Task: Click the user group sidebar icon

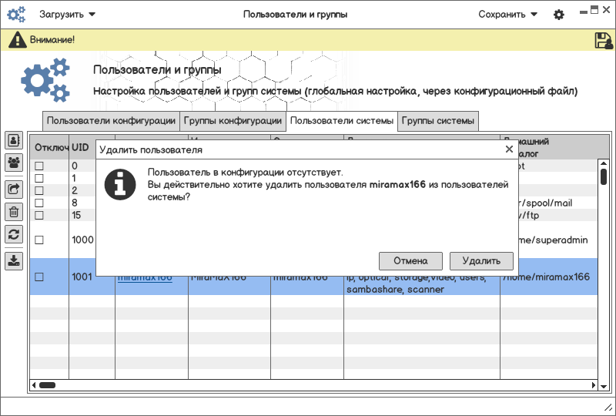Action: pos(14,163)
